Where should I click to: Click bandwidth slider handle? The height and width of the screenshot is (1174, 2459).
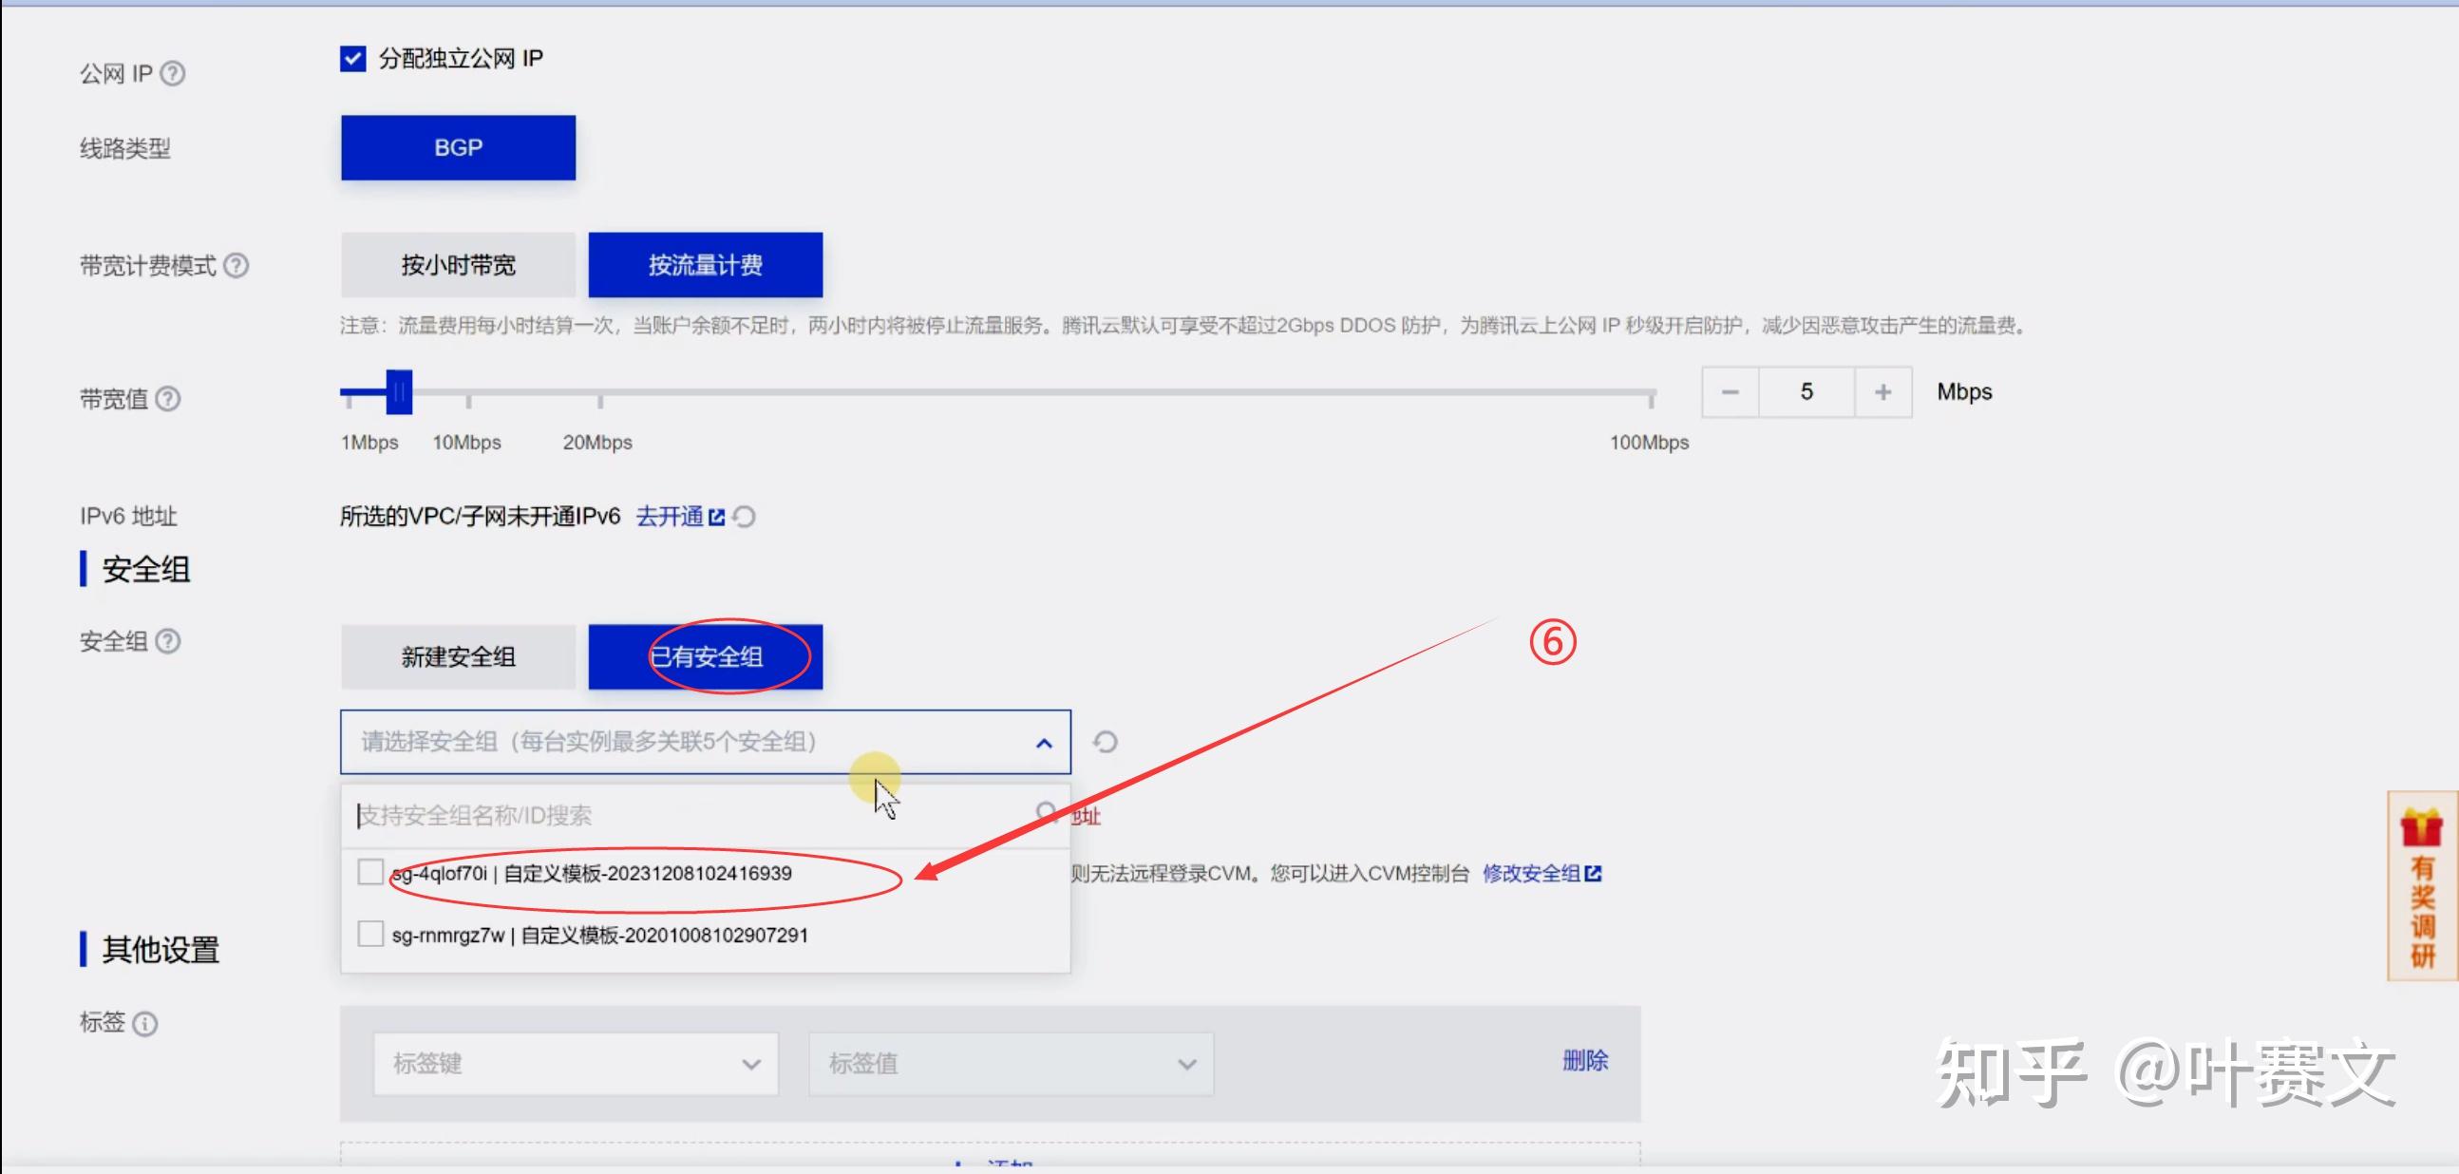click(399, 392)
